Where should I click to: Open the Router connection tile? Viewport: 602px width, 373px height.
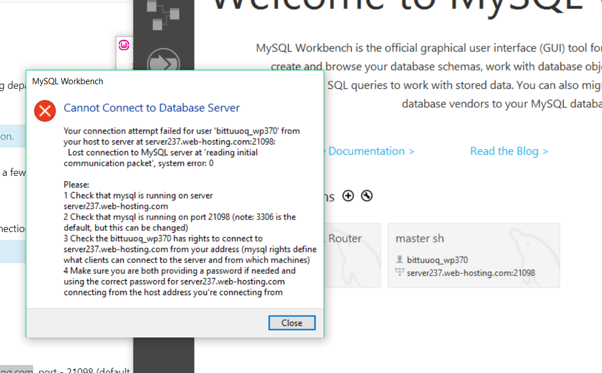[352, 256]
